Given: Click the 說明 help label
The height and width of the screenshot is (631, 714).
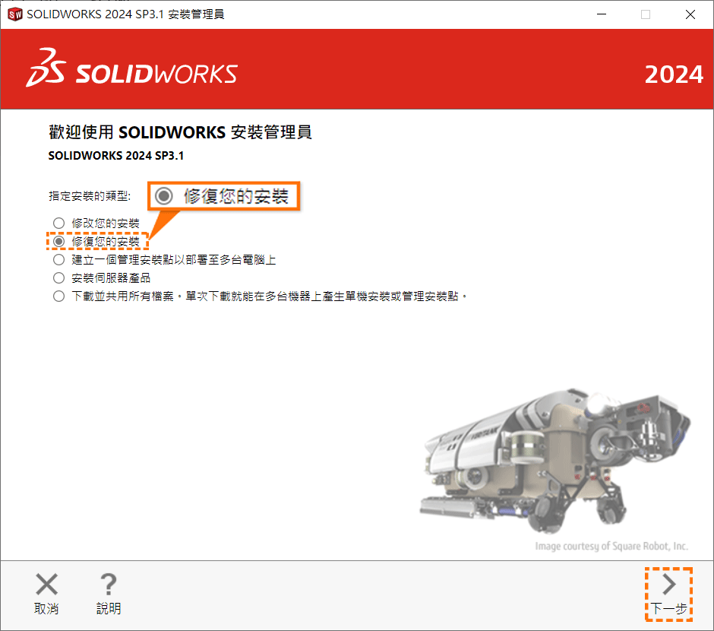Looking at the screenshot, I should point(109,609).
